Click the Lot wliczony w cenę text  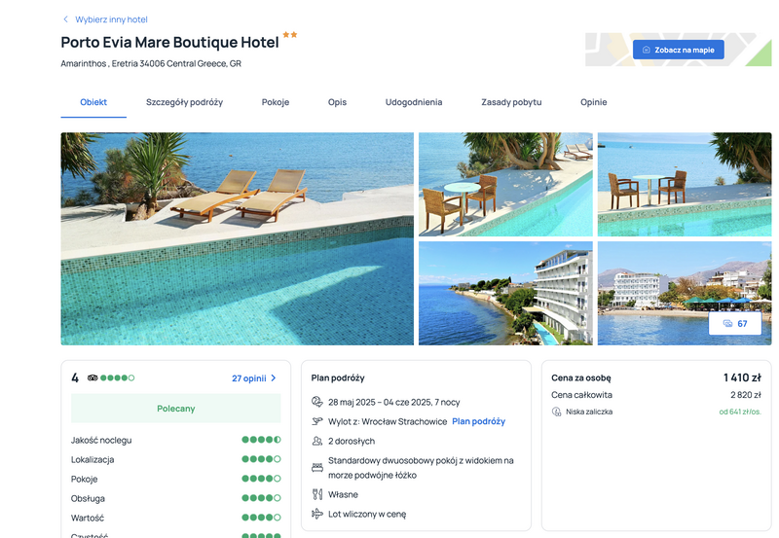pyautogui.click(x=367, y=515)
